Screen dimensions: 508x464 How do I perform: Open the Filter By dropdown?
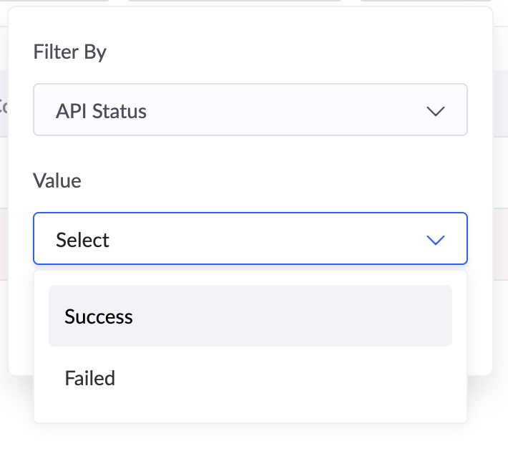pyautogui.click(x=250, y=110)
